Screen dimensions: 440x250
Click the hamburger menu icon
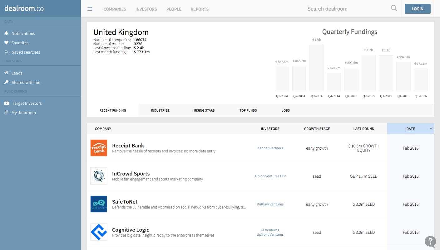(x=90, y=9)
